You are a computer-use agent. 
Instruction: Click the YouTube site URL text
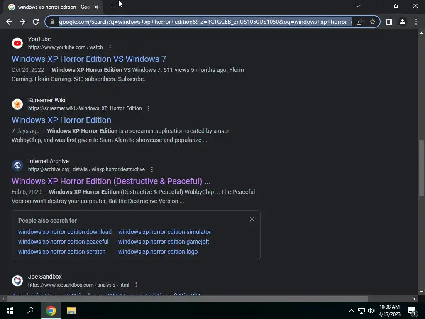click(65, 47)
